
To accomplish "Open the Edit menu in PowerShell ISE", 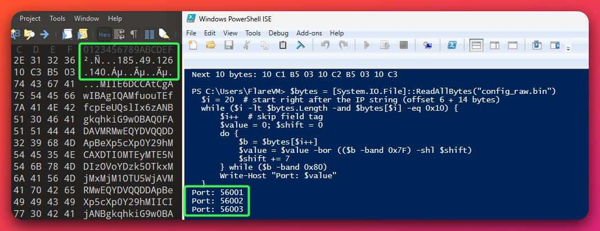I will click(210, 33).
